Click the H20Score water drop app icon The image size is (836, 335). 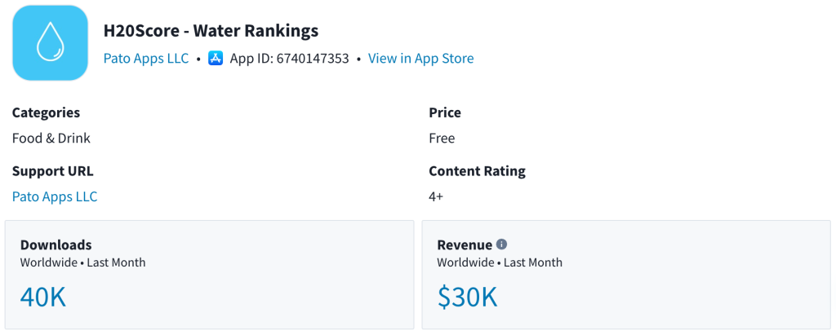[50, 43]
